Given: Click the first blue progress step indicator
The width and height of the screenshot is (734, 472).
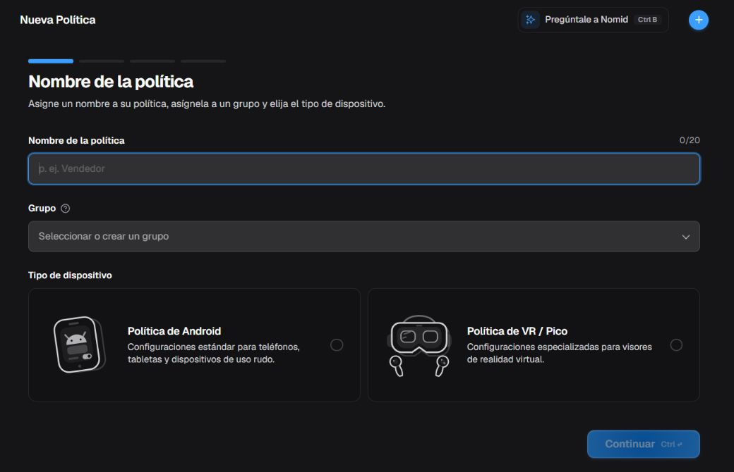Looking at the screenshot, I should pyautogui.click(x=51, y=61).
